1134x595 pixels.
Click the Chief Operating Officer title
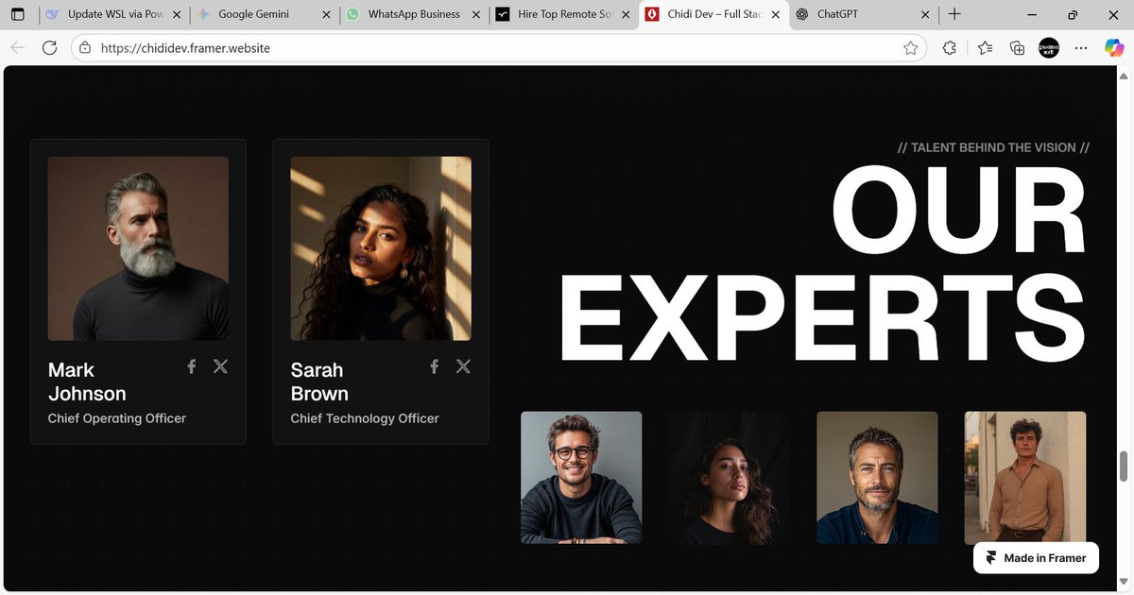pos(117,418)
